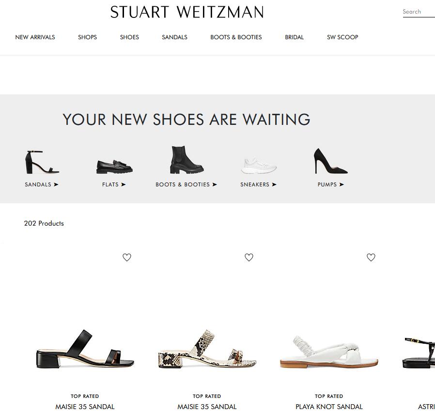View the white Playa Knot Sandal image
435x411 pixels.
(x=329, y=351)
